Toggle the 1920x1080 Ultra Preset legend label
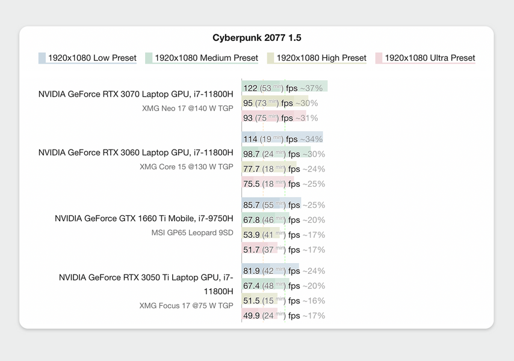The height and width of the screenshot is (361, 514). (x=430, y=58)
